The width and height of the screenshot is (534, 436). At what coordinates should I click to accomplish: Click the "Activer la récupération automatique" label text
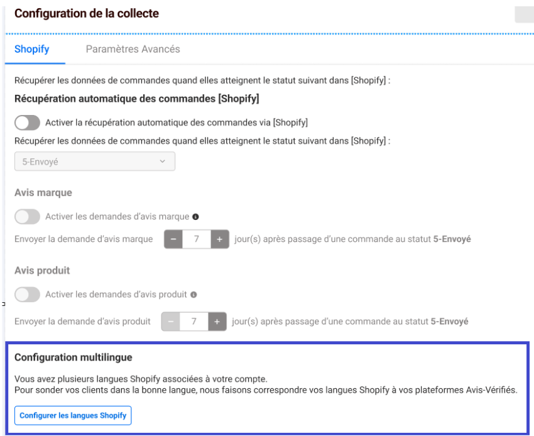[x=176, y=122]
